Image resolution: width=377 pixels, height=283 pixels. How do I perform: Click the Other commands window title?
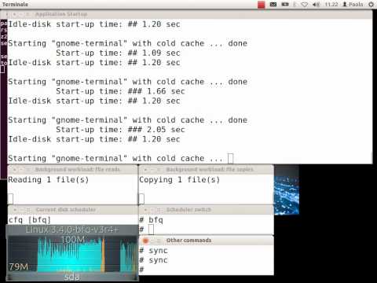point(188,241)
